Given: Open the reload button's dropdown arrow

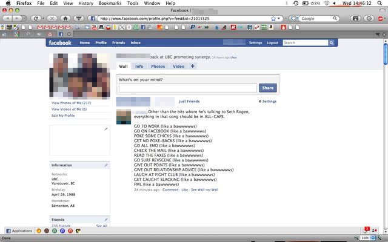Looking at the screenshot, I should (x=43, y=19).
